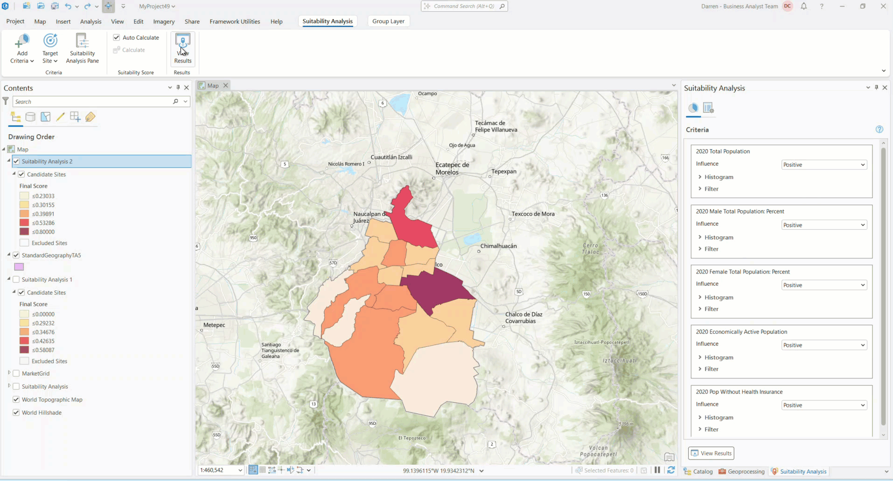893x481 pixels.
Task: Click the StandardGeographyTA5 pink symbol swatch
Action: (x=19, y=267)
